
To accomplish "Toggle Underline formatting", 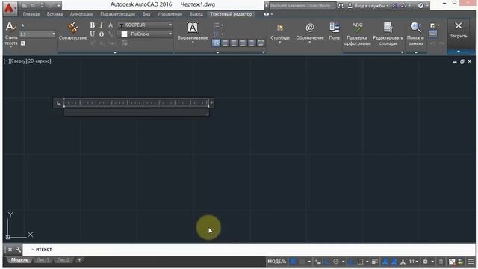I will [93, 34].
